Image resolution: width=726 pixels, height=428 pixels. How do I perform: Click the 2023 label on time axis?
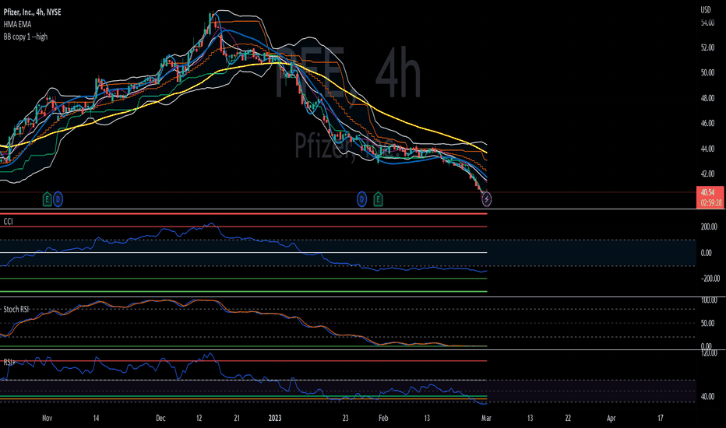pyautogui.click(x=275, y=419)
